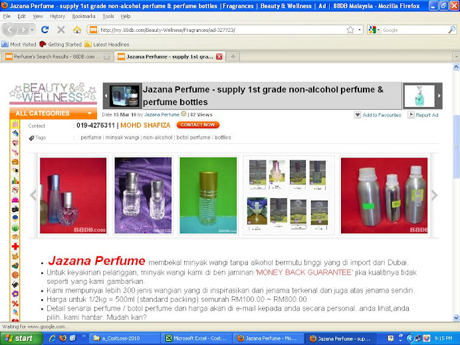
Task: Select the heart category icon in sidebar
Action: tap(15, 143)
